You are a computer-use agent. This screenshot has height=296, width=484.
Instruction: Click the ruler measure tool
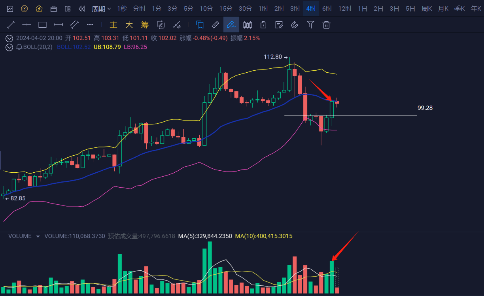(x=215, y=25)
